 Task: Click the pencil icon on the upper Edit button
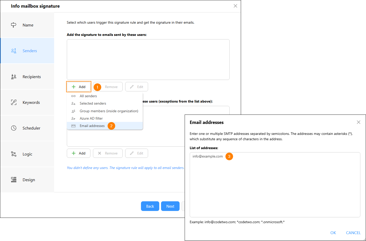point(132,87)
